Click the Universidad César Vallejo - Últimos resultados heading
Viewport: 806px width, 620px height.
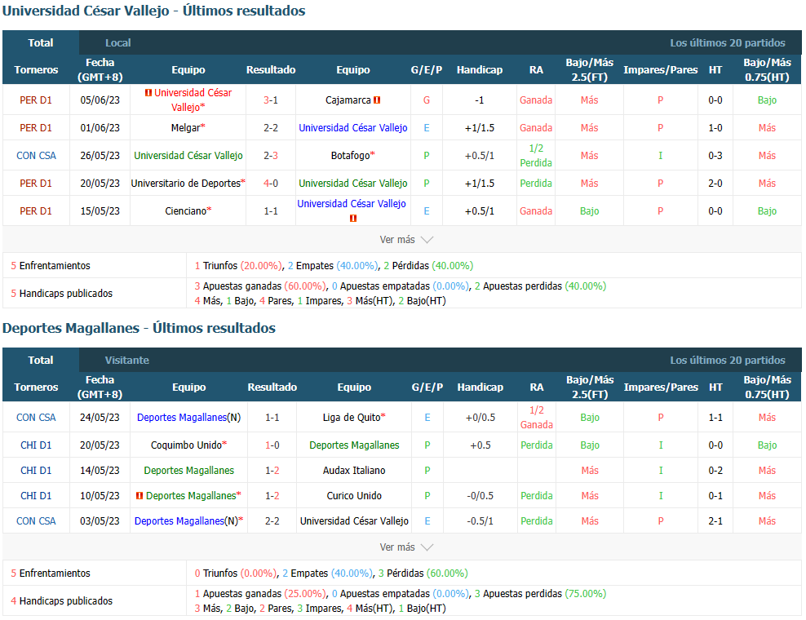(153, 11)
